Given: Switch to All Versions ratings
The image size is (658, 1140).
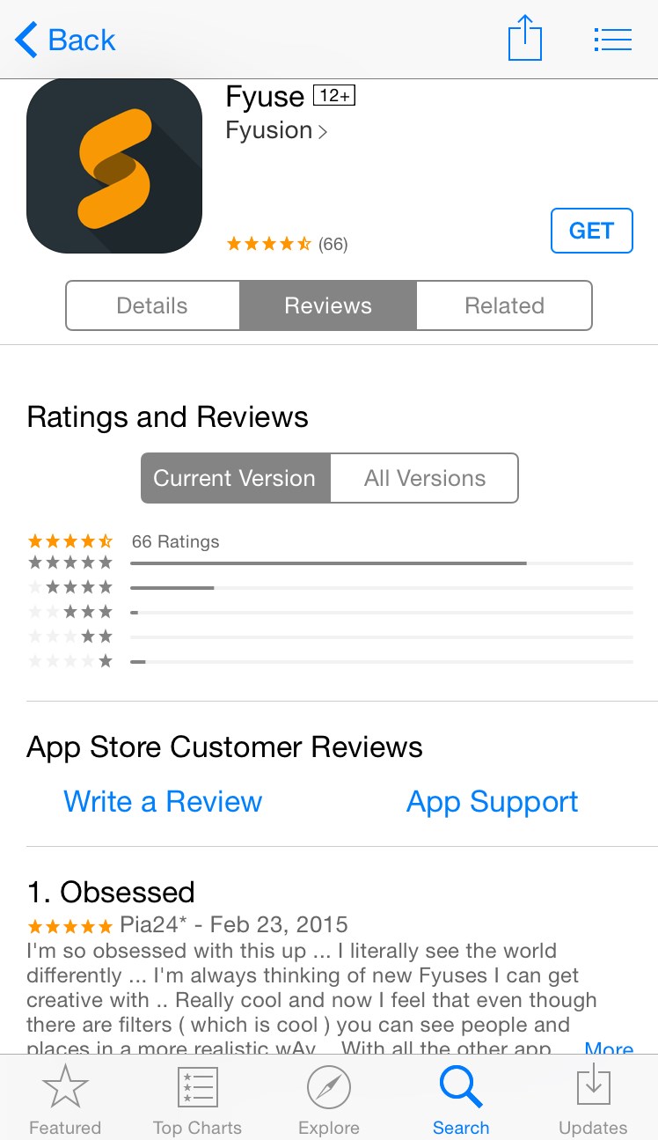Looking at the screenshot, I should click(x=425, y=478).
